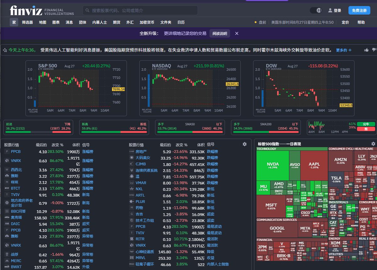
Task: Click the VMAR ticker link
Action: click(x=141, y=183)
